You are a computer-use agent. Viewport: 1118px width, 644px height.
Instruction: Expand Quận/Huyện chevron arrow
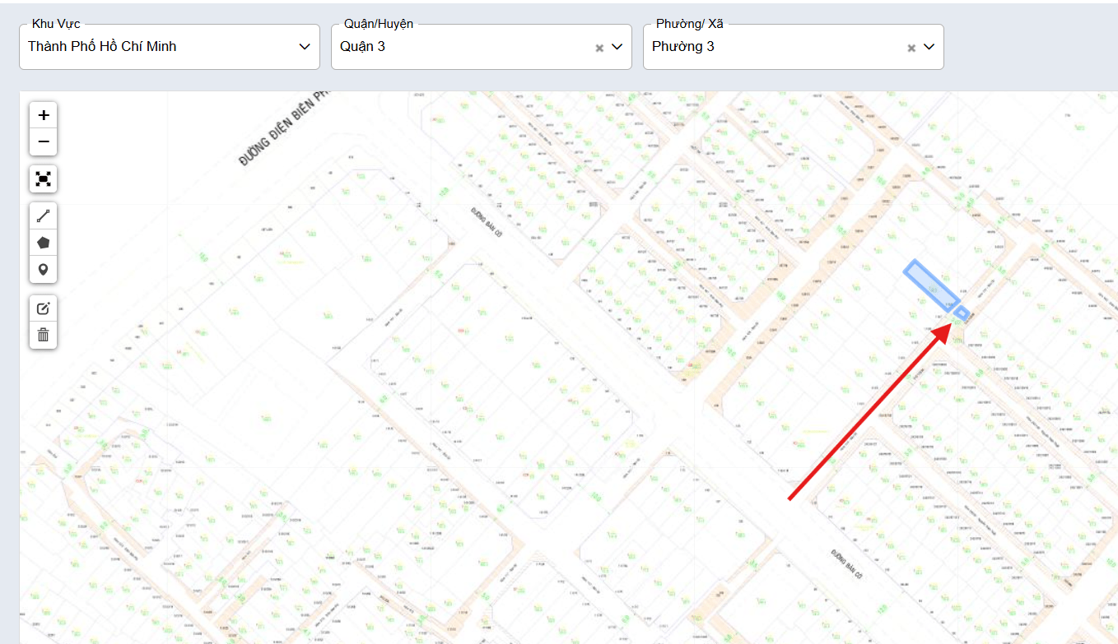pyautogui.click(x=617, y=47)
